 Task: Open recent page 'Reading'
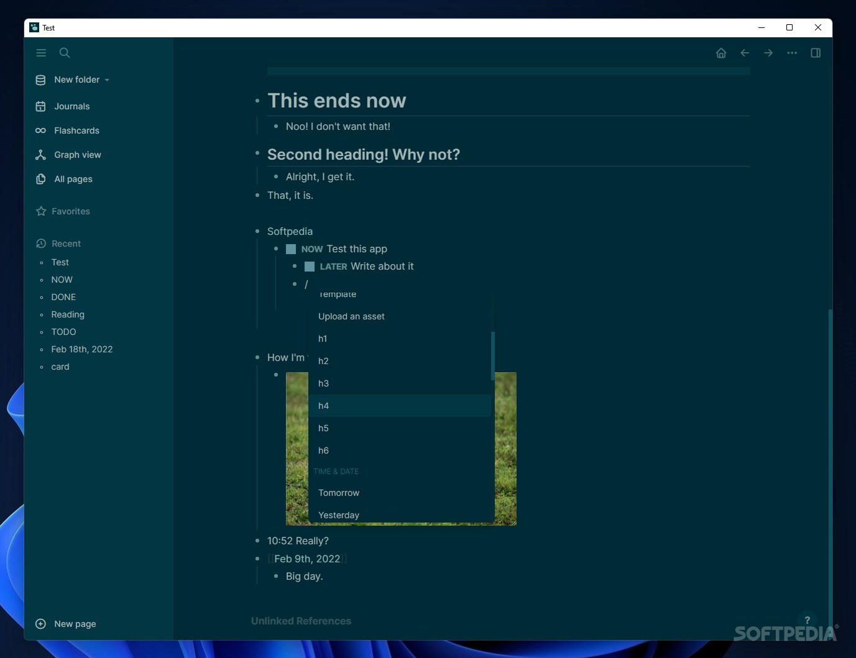pos(68,314)
